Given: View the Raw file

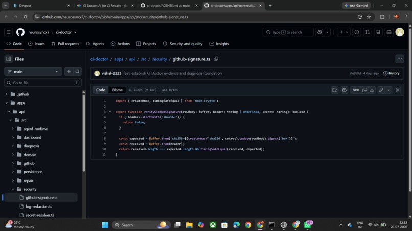Looking at the screenshot, I should [355, 90].
